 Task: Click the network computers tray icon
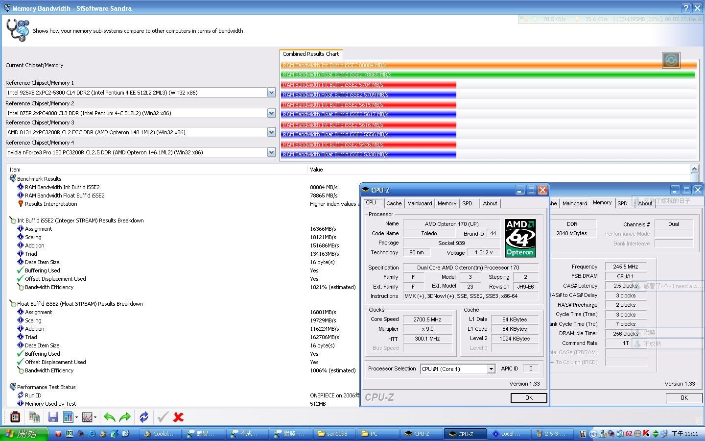click(664, 434)
